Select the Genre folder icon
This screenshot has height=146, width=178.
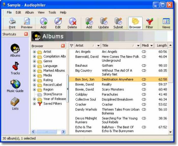pos(40,61)
